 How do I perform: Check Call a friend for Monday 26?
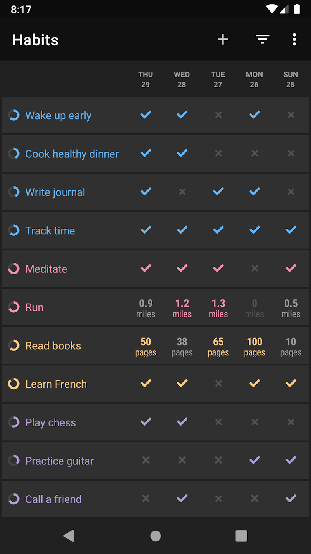[x=255, y=499]
